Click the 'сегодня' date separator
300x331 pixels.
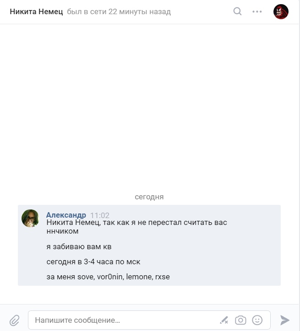coord(149,197)
